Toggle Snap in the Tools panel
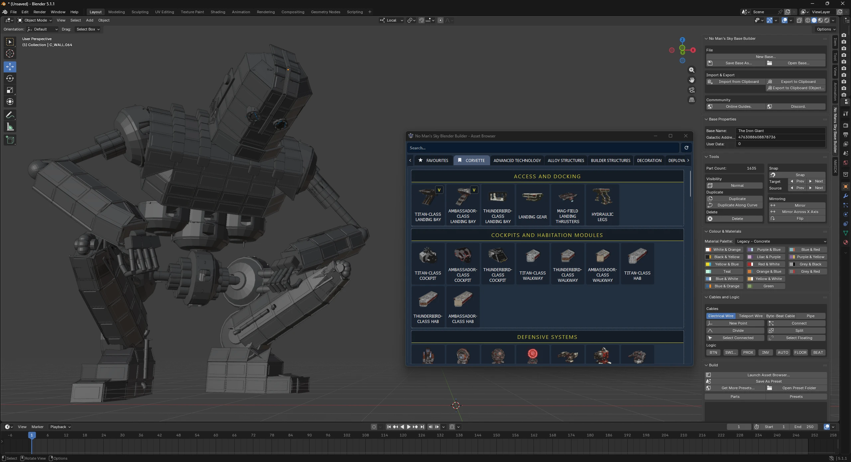Image resolution: width=851 pixels, height=462 pixels. click(797, 175)
